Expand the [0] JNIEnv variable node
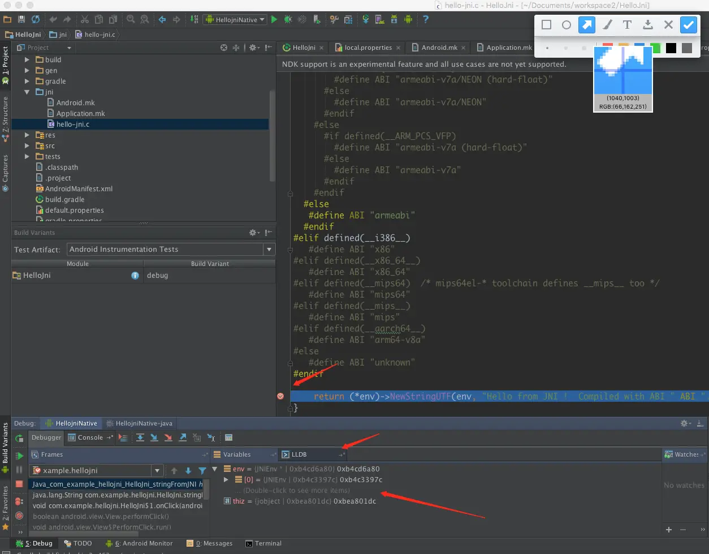Image resolution: width=709 pixels, height=554 pixels. click(x=226, y=479)
